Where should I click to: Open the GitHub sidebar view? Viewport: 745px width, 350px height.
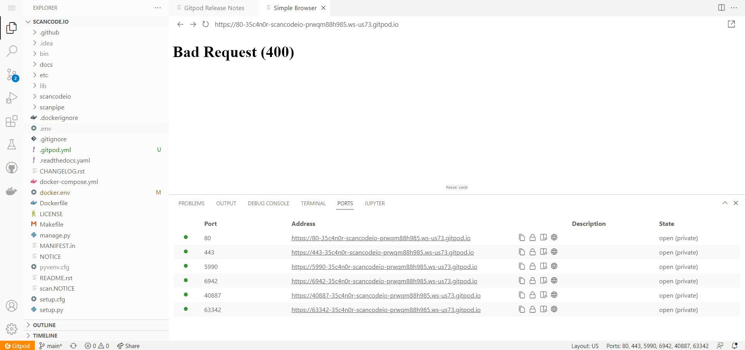(12, 168)
